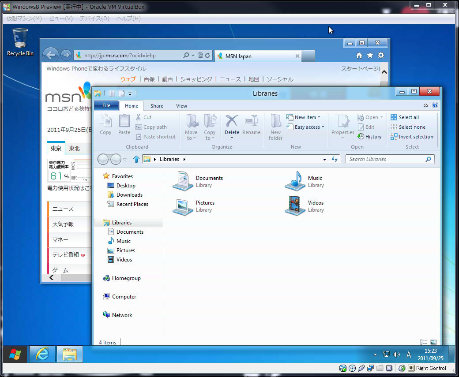The height and width of the screenshot is (377, 459).
Task: Click Paste shortcut in the ribbon
Action: [x=155, y=137]
